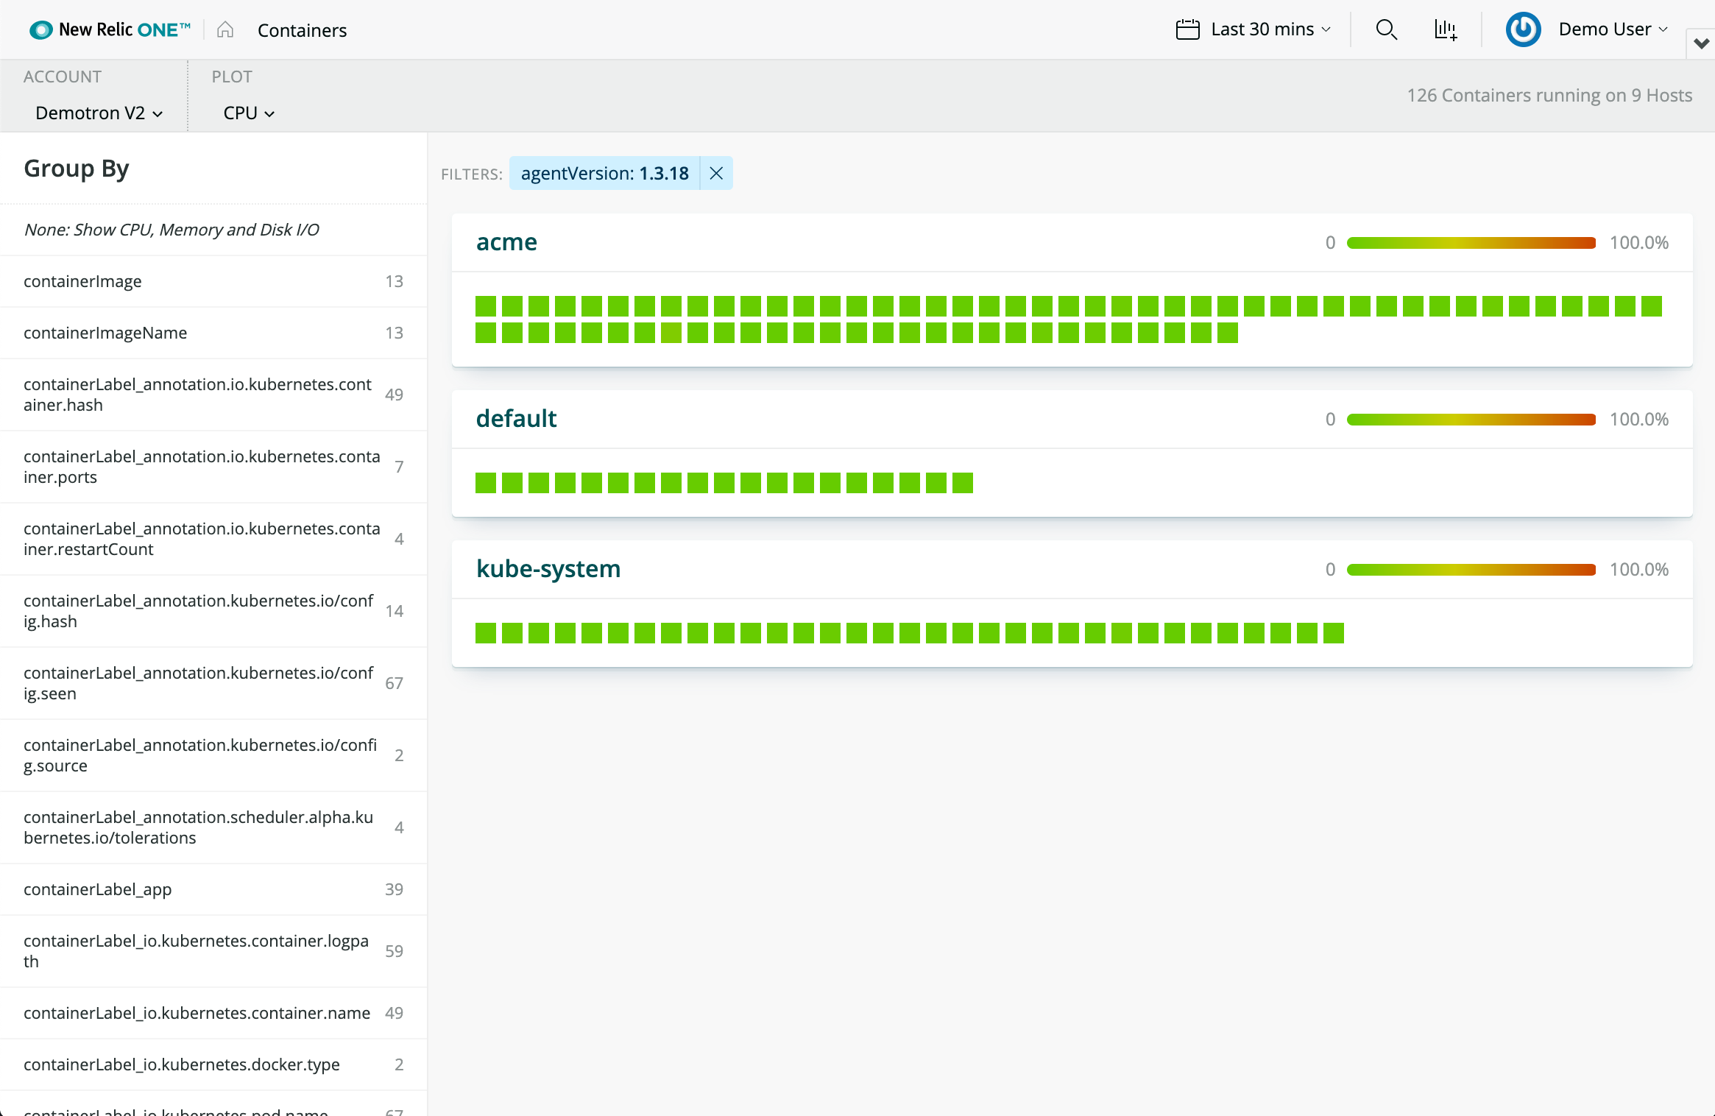
Task: Click the default CPU color scale bar
Action: pyautogui.click(x=1471, y=420)
